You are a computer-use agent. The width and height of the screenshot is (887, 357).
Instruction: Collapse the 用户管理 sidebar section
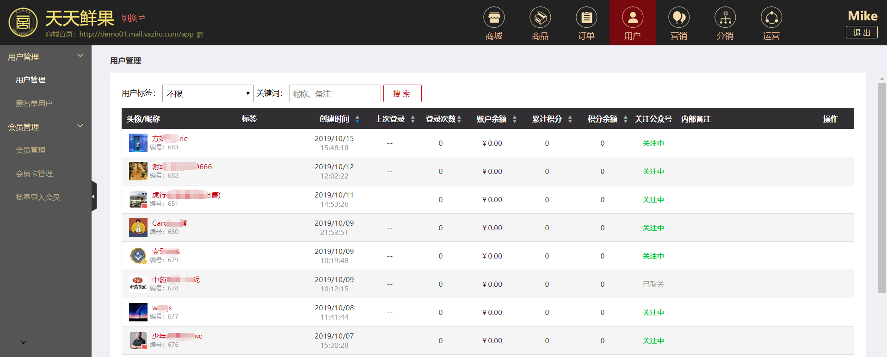[x=80, y=56]
